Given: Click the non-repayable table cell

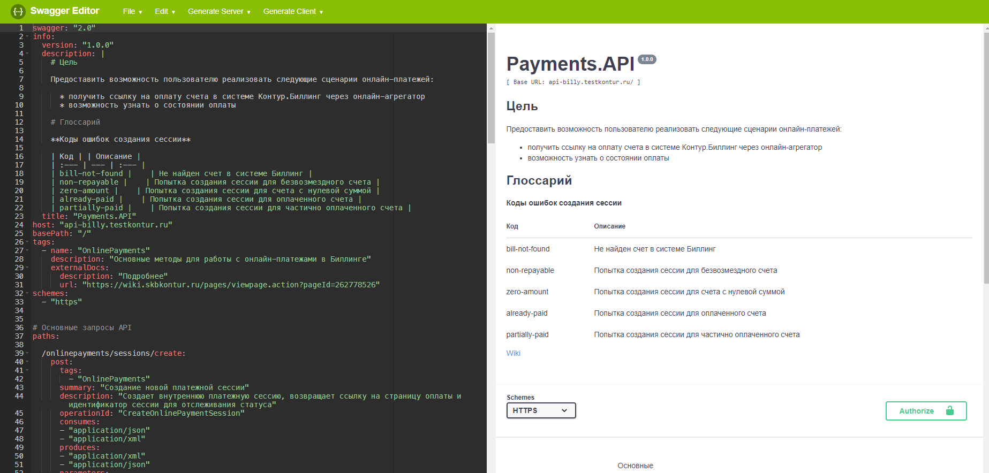Looking at the screenshot, I should click(x=530, y=270).
